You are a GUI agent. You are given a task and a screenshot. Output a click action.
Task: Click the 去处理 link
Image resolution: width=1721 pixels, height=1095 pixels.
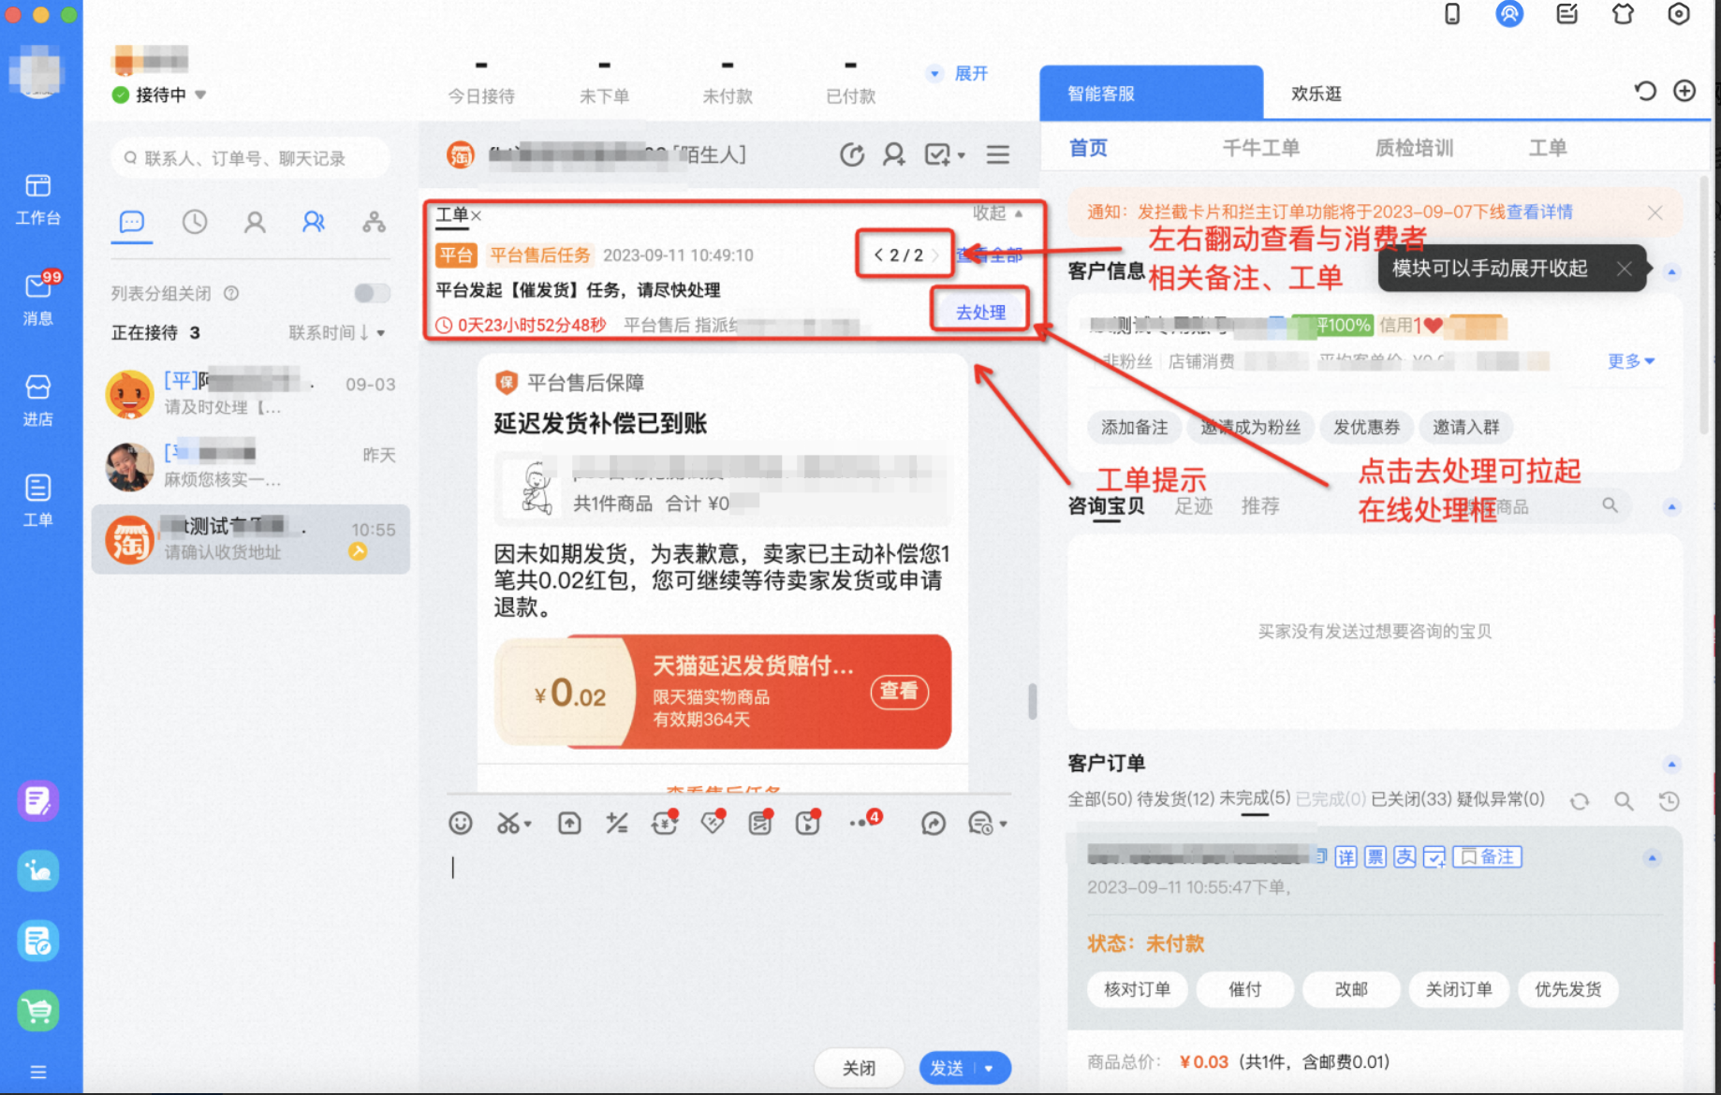click(980, 312)
